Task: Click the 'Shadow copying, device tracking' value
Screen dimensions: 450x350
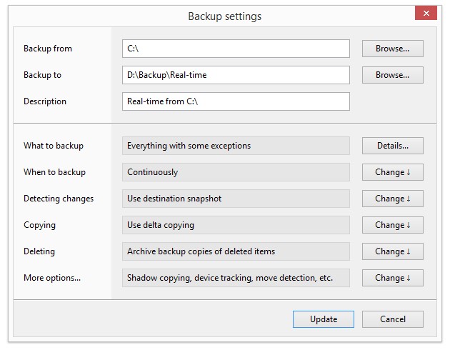Action: [236, 278]
